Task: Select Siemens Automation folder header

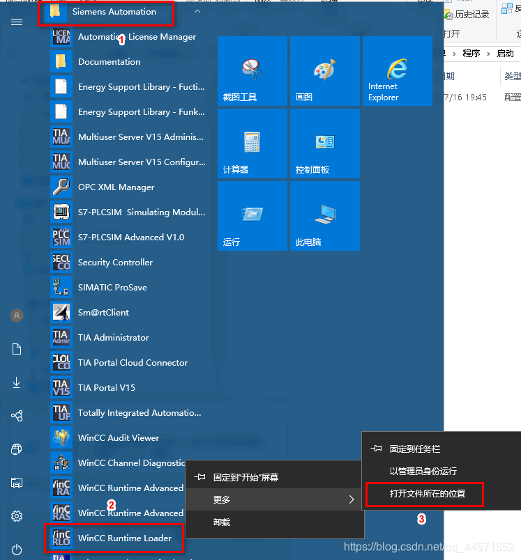Action: (106, 13)
